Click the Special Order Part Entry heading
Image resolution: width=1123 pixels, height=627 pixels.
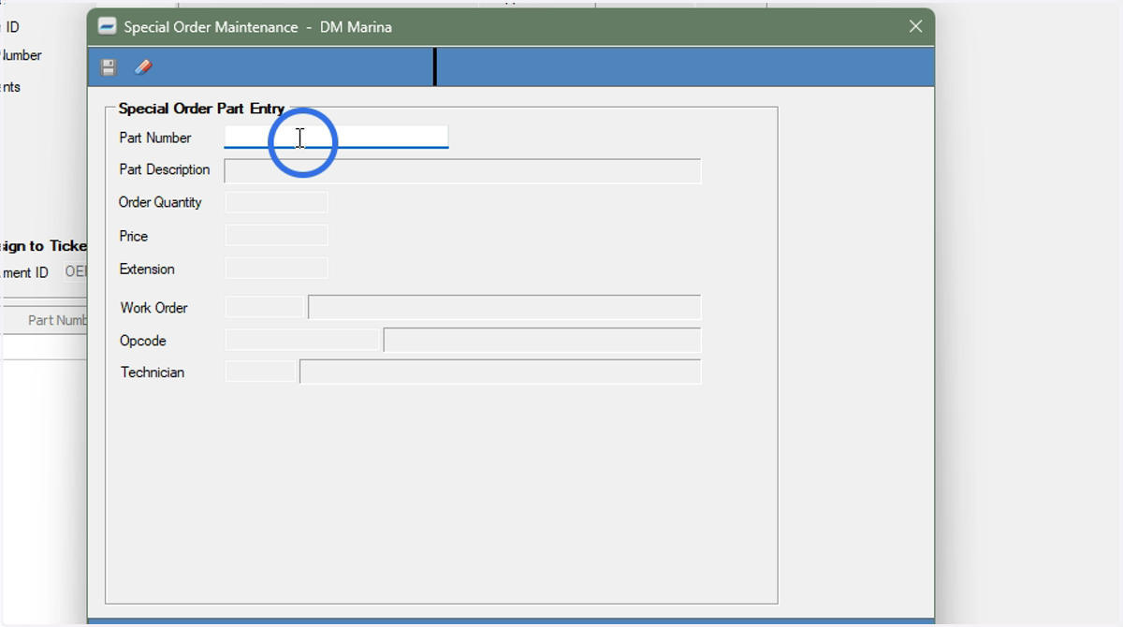point(201,109)
